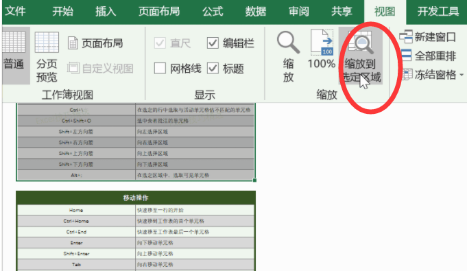Open 自定义视图 custom views

pos(100,69)
